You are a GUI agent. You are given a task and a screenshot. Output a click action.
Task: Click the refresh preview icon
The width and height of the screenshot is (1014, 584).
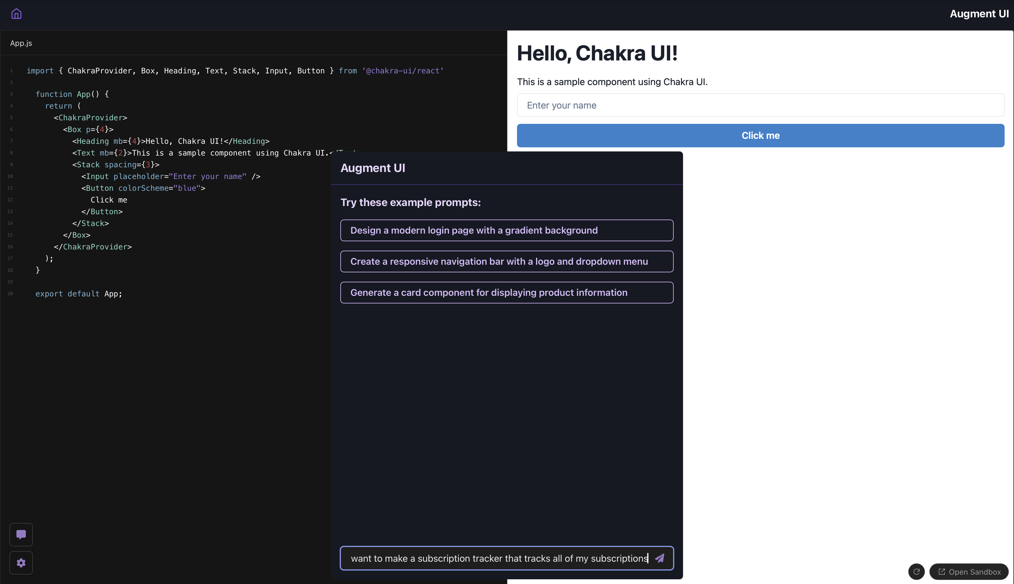[916, 572]
